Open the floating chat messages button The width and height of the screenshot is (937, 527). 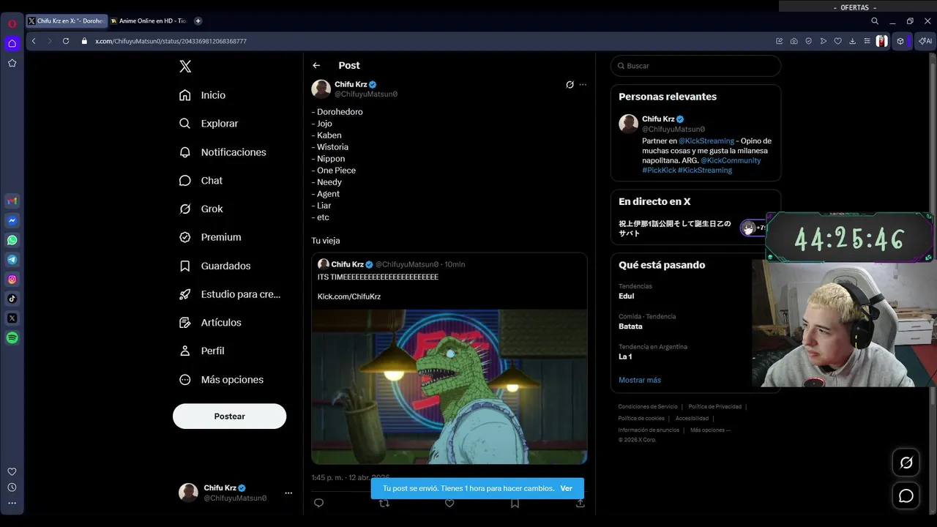[x=906, y=496]
